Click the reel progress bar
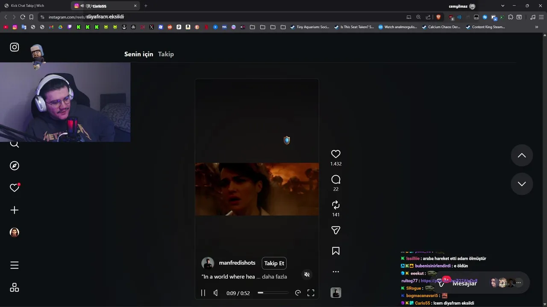The image size is (547, 307). (x=273, y=293)
